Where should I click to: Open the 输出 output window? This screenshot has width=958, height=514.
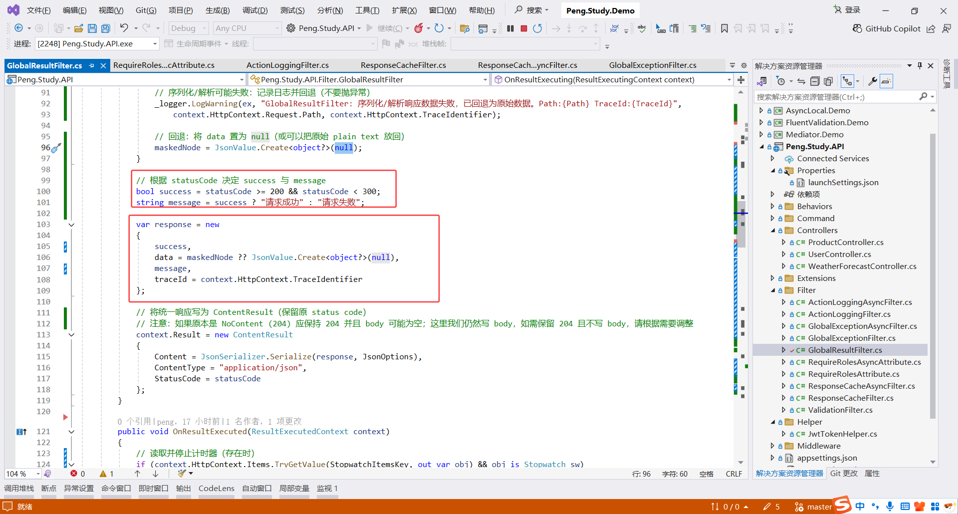[183, 489]
